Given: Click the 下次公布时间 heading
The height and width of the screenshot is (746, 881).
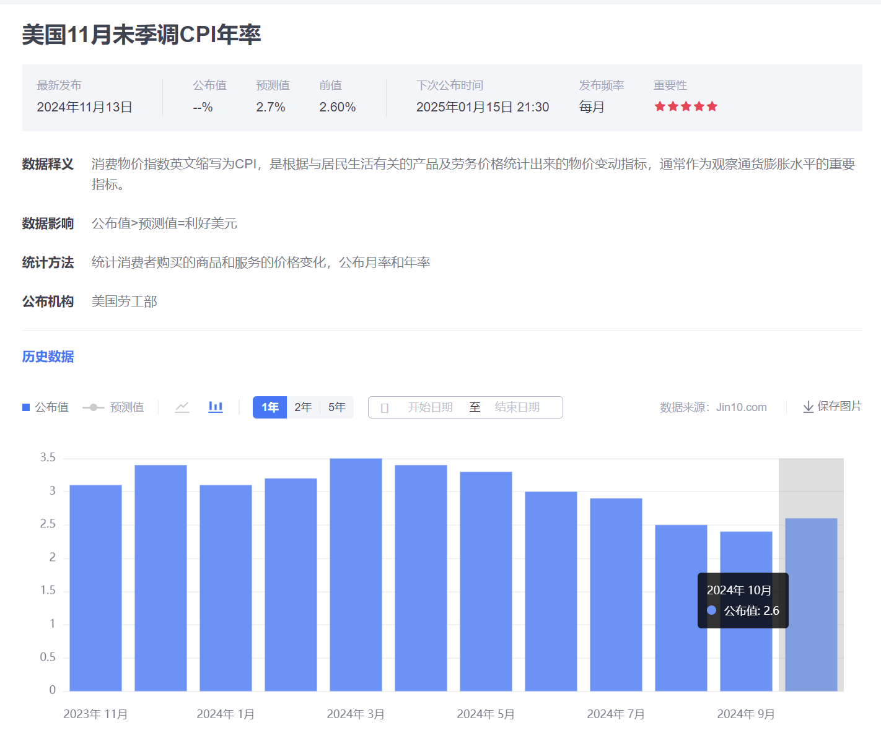Looking at the screenshot, I should (450, 85).
